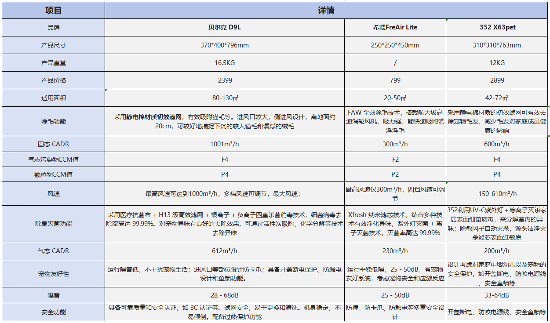Click the 品牌 row label
Image resolution: width=550 pixels, height=323 pixels.
pos(53,27)
